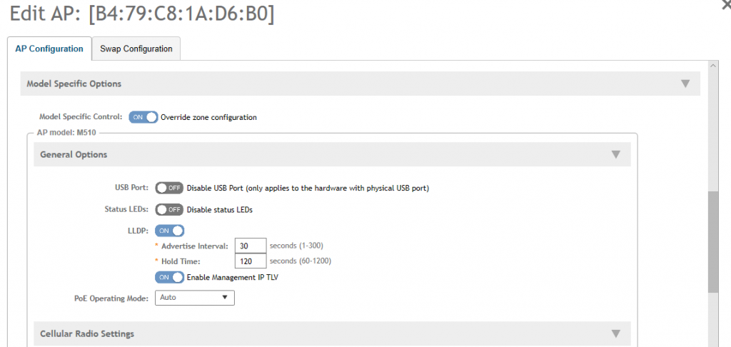
Task: Expand Cellular Radio Settings triangle arrow
Action: 616,333
